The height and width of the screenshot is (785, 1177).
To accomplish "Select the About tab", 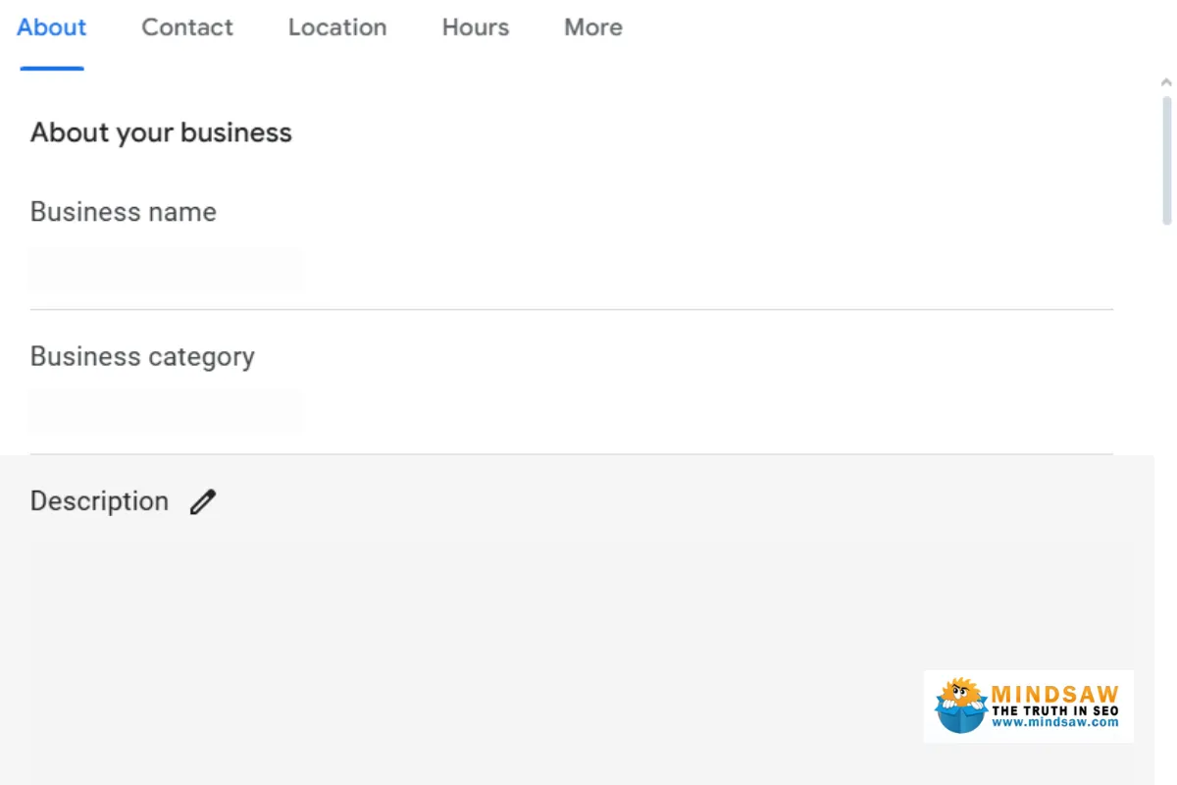I will (x=51, y=27).
